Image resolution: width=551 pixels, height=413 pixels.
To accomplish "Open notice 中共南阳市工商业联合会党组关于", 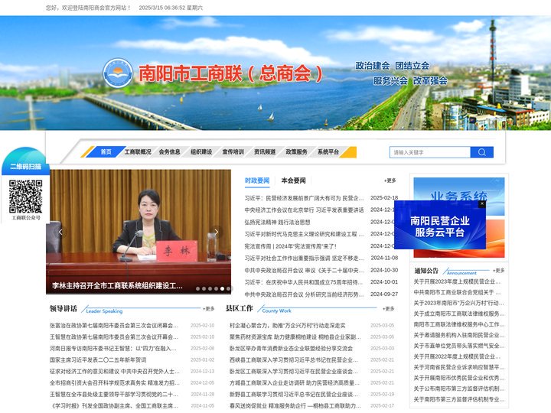I will pyautogui.click(x=457, y=292).
